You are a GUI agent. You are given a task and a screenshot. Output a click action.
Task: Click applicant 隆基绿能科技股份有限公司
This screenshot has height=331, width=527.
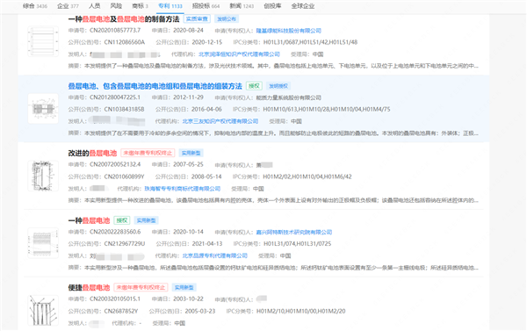pyautogui.click(x=289, y=31)
